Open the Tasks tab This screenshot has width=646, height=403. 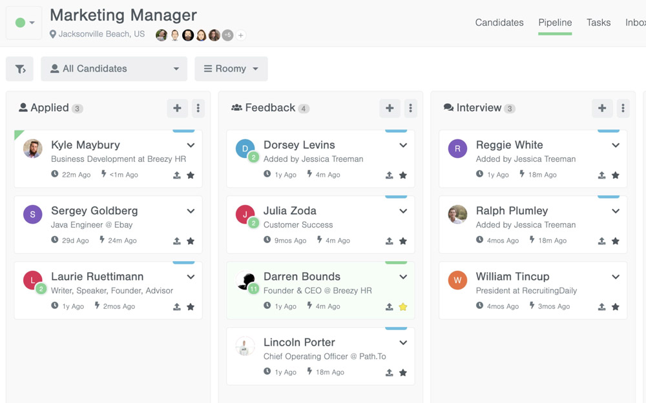click(x=598, y=23)
